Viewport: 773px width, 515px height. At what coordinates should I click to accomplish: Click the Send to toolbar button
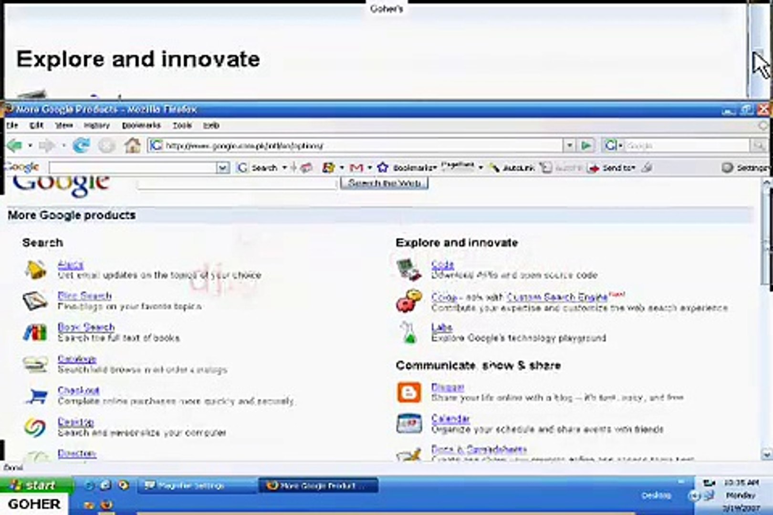(x=611, y=168)
